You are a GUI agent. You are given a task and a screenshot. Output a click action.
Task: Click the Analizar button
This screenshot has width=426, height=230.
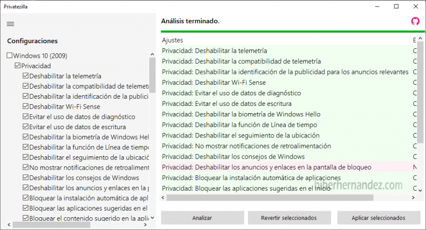pyautogui.click(x=202, y=218)
